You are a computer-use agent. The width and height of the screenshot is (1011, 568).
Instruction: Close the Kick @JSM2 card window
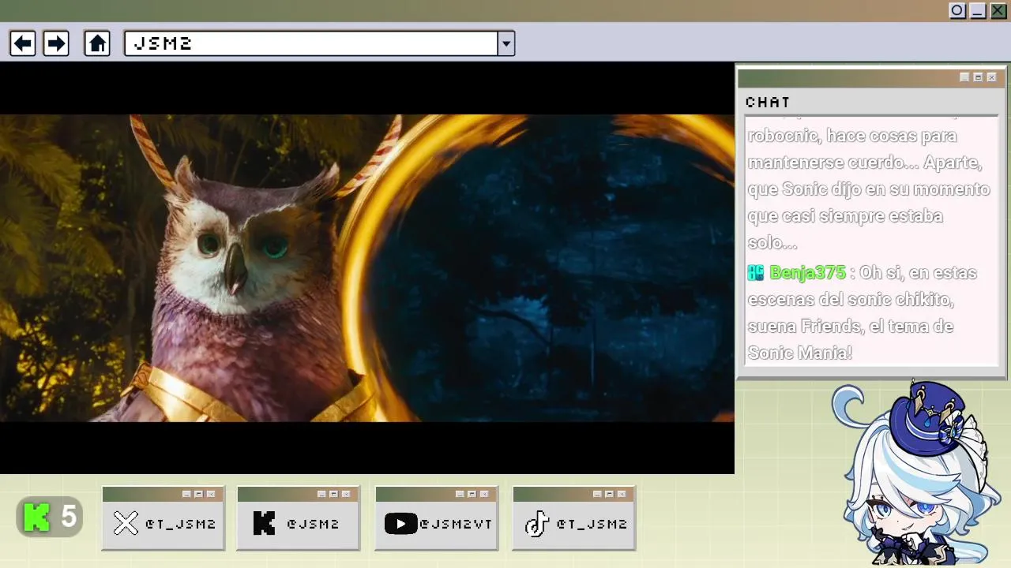pos(346,494)
